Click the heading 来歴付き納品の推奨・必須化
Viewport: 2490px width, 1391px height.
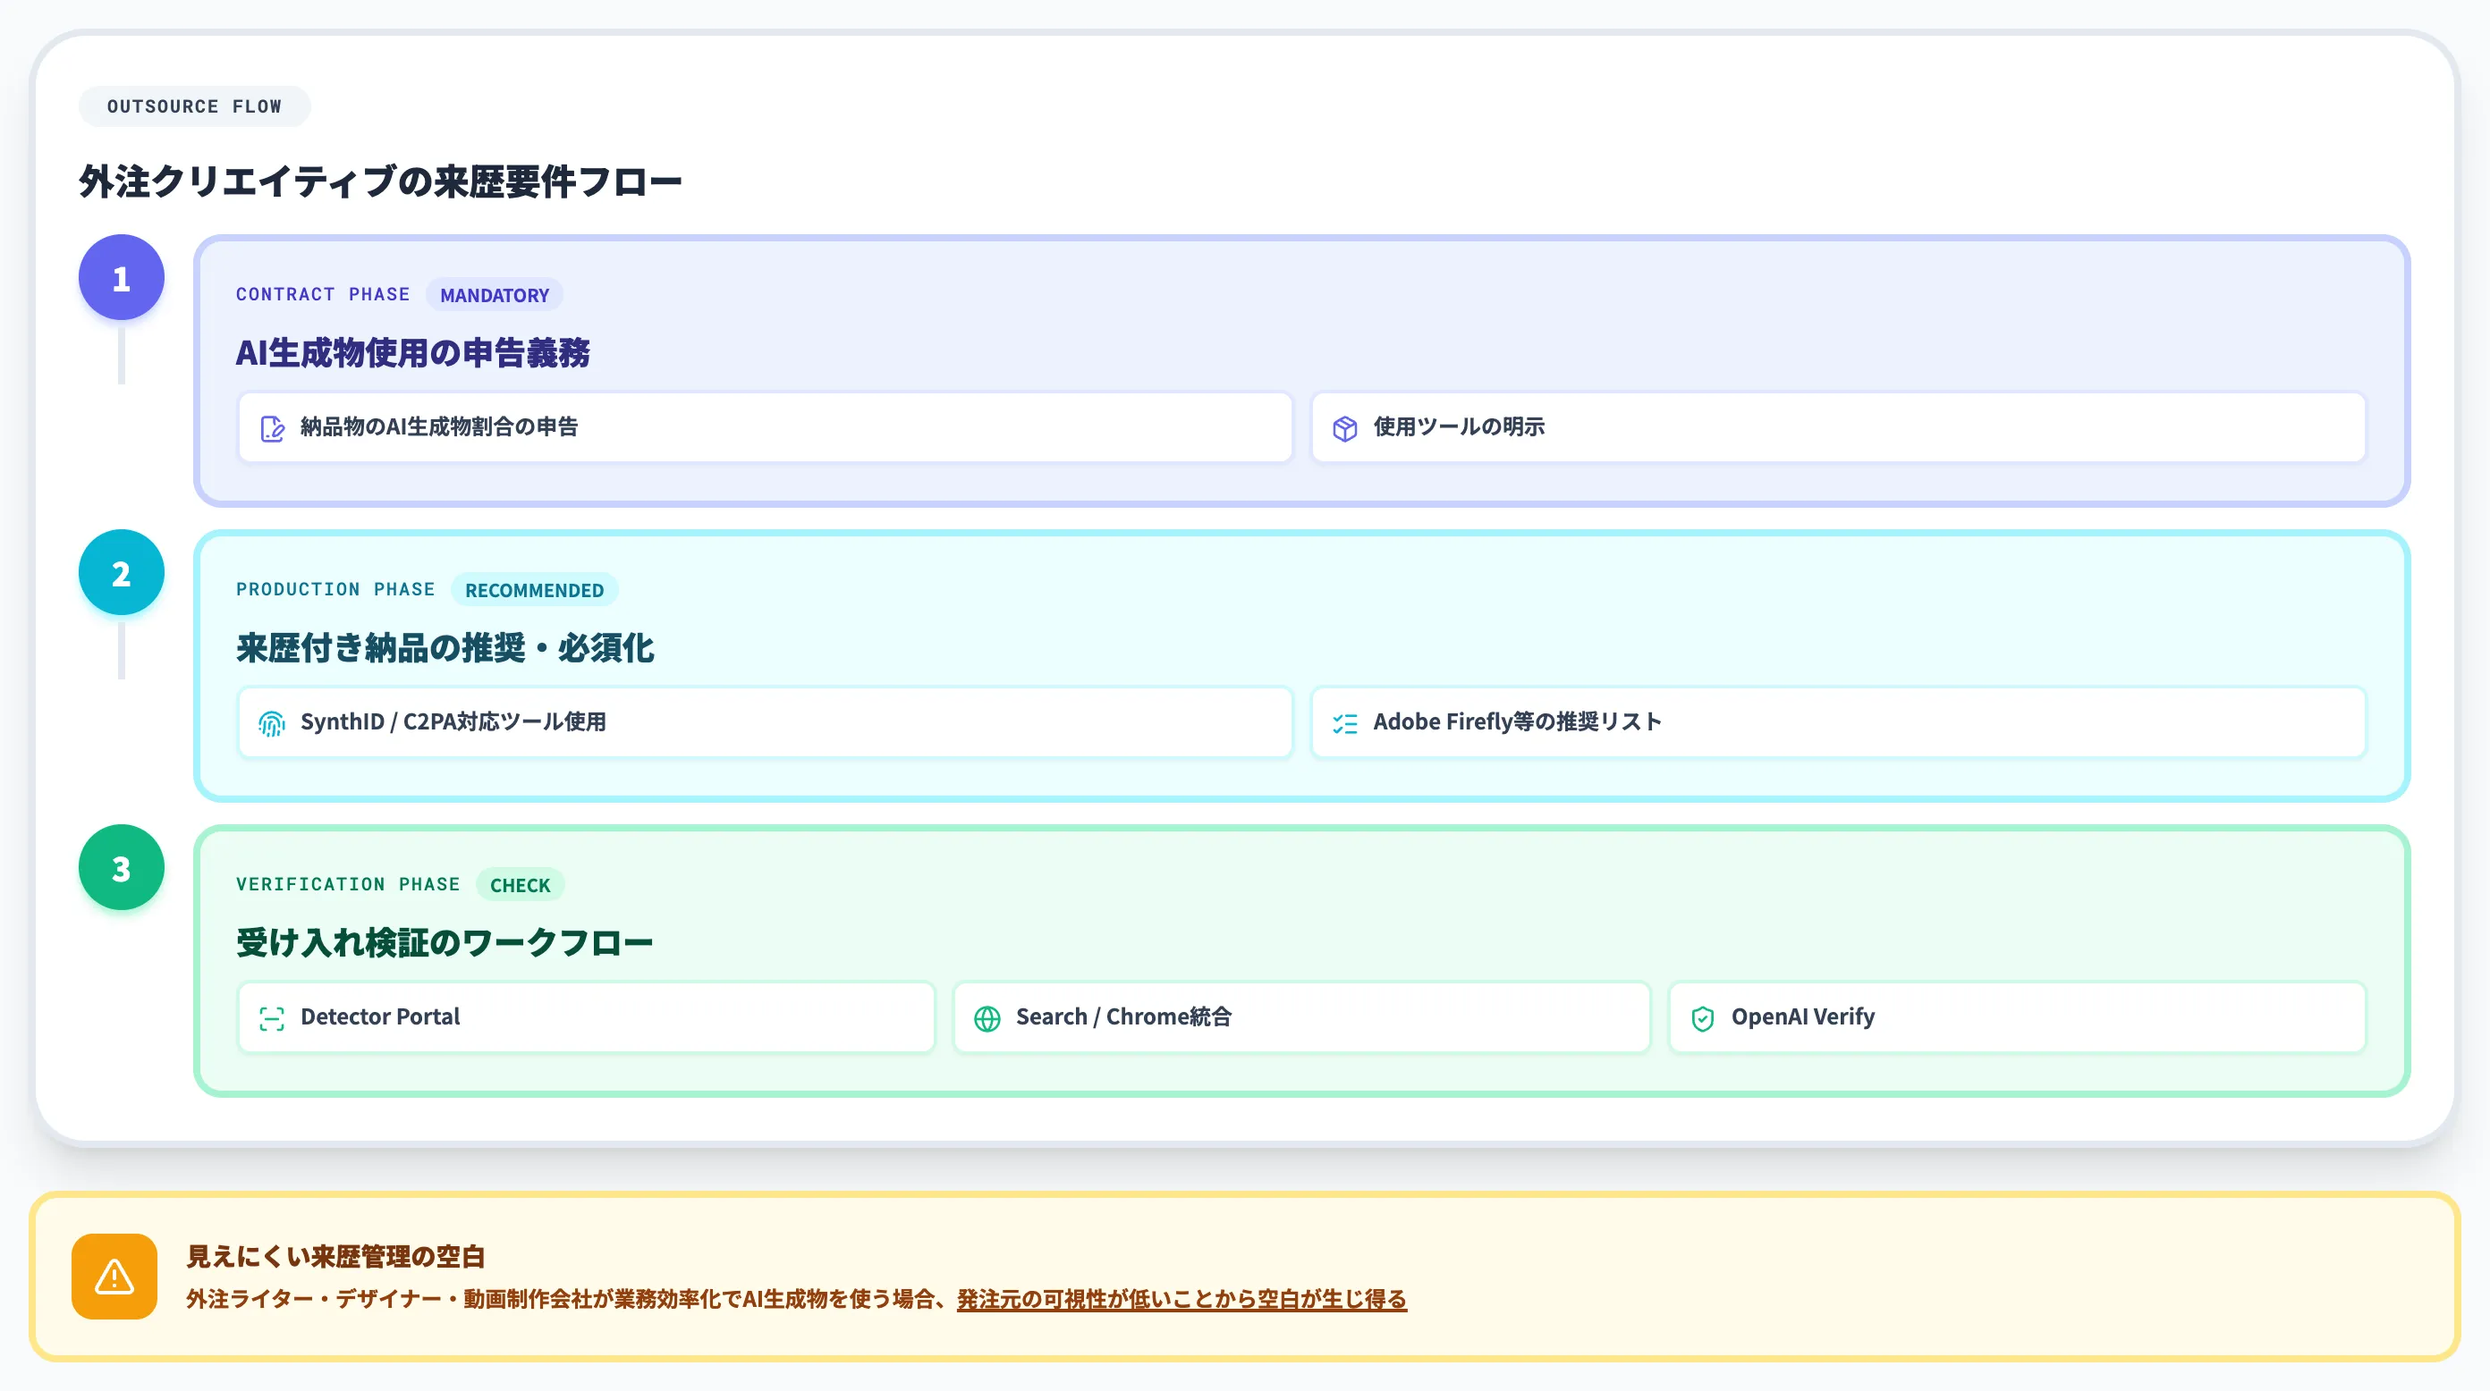coord(445,647)
